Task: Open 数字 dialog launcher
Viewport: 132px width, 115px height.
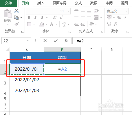Action: pos(127,32)
